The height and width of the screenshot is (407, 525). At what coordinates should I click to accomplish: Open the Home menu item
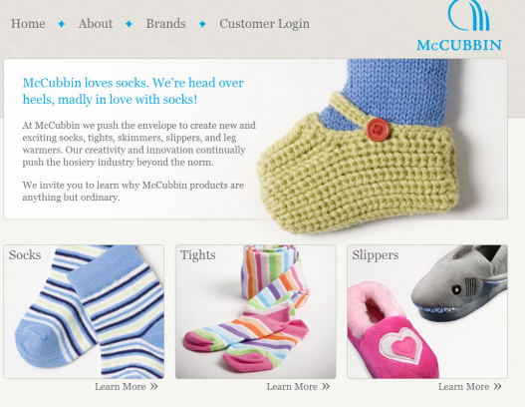click(x=28, y=24)
